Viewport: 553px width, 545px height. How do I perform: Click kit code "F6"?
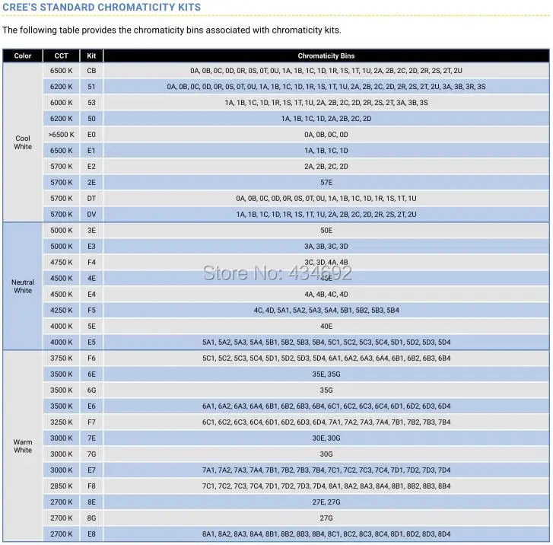pos(91,358)
